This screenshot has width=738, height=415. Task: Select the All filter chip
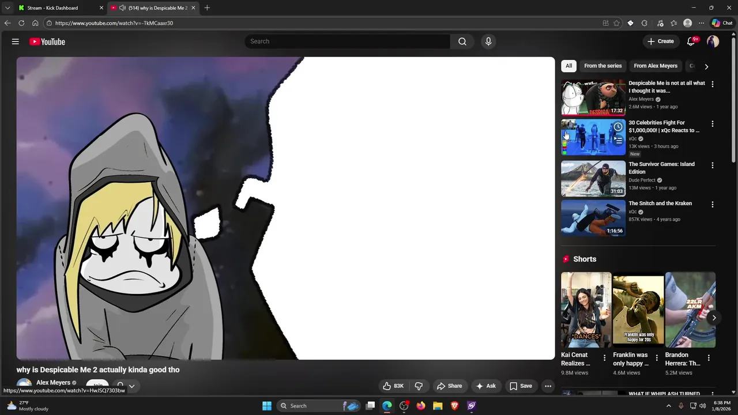[568, 66]
